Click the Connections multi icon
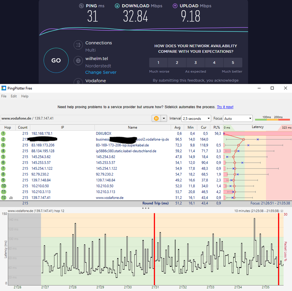The width and height of the screenshot is (292, 291). pyautogui.click(x=78, y=45)
